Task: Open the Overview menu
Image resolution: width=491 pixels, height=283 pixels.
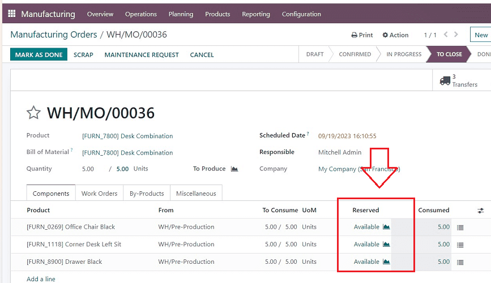Action: tap(100, 14)
